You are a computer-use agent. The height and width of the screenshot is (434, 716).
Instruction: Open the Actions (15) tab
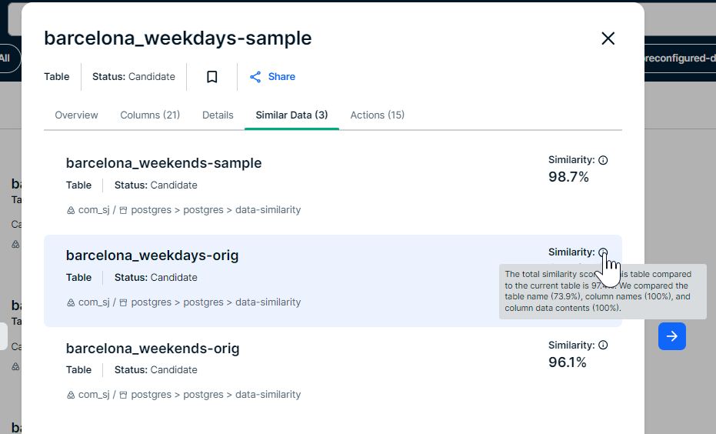tap(377, 115)
